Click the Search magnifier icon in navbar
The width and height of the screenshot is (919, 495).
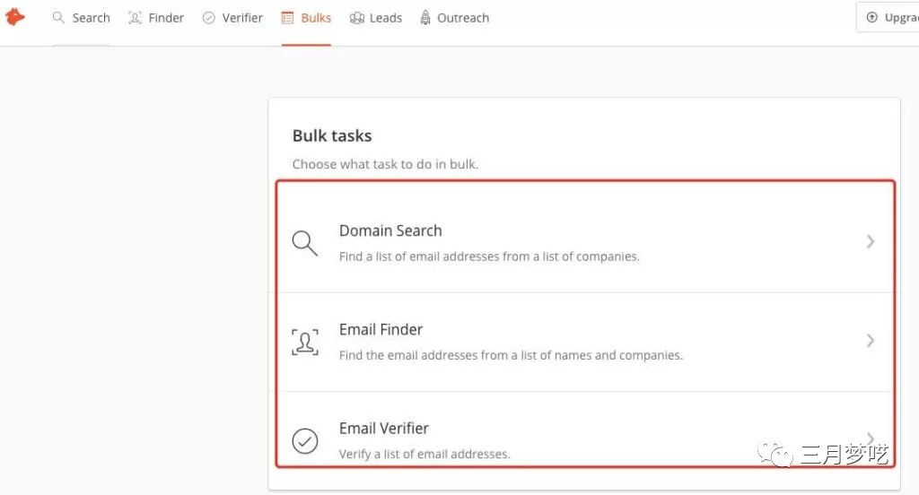[x=59, y=18]
